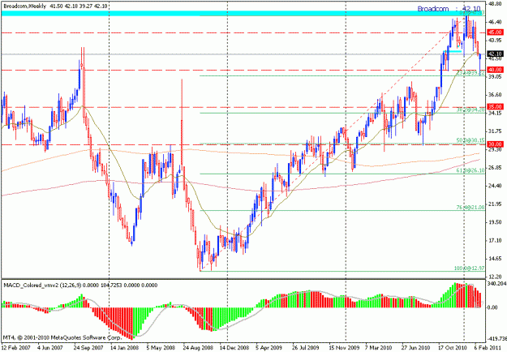Click the '7 Mar 2010' date label

379,347
